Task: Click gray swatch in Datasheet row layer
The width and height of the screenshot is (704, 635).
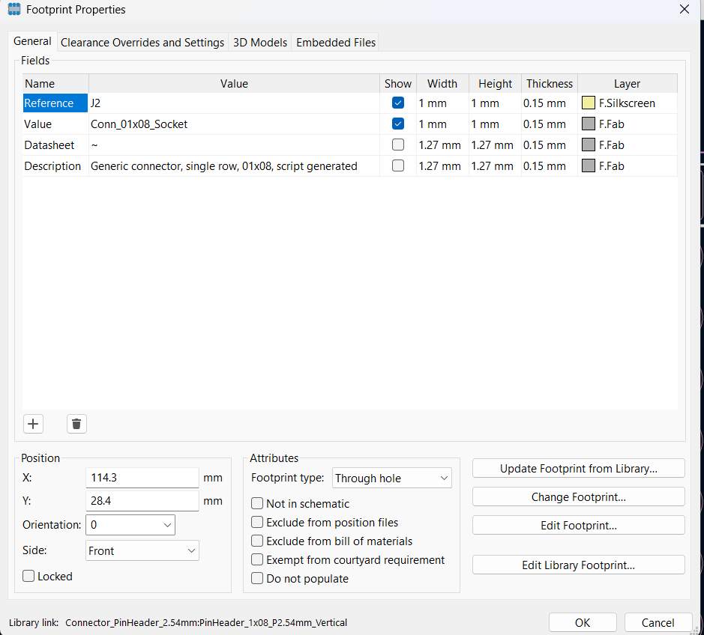Action: tap(588, 145)
